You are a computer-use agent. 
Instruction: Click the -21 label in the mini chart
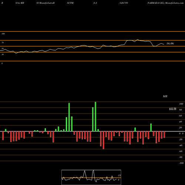120,175
